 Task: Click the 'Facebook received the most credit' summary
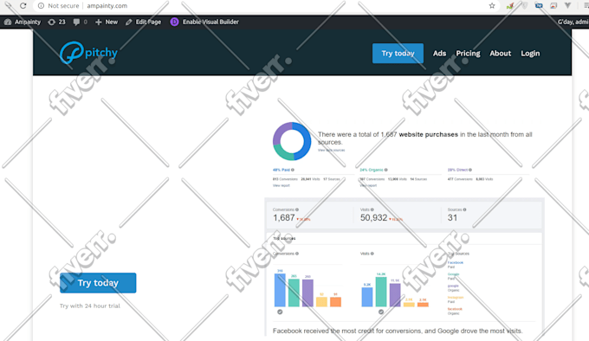pyautogui.click(x=398, y=331)
